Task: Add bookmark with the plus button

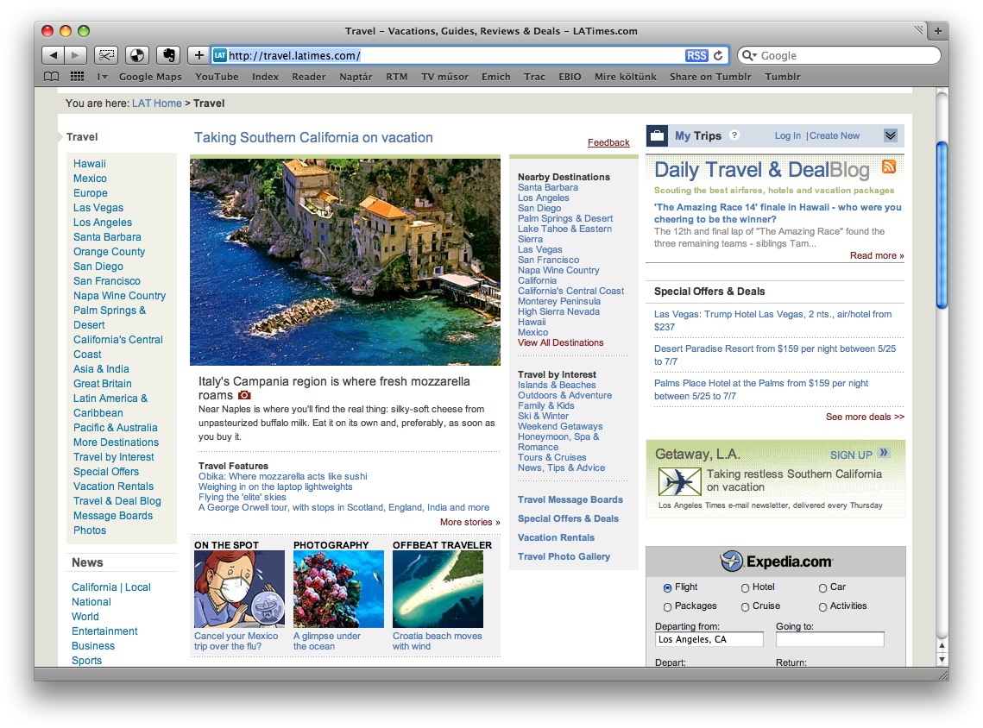Action: coord(198,55)
